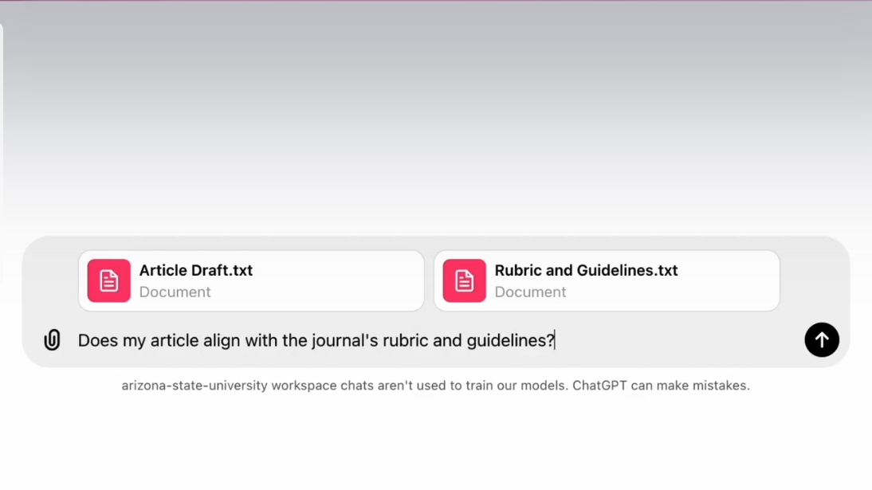
Task: Click the word "guidelines" in the prompt
Action: 505,341
